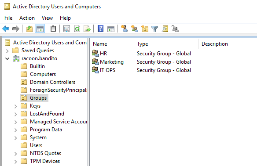Expand the System container
This screenshot has width=257, height=166.
click(x=15, y=138)
